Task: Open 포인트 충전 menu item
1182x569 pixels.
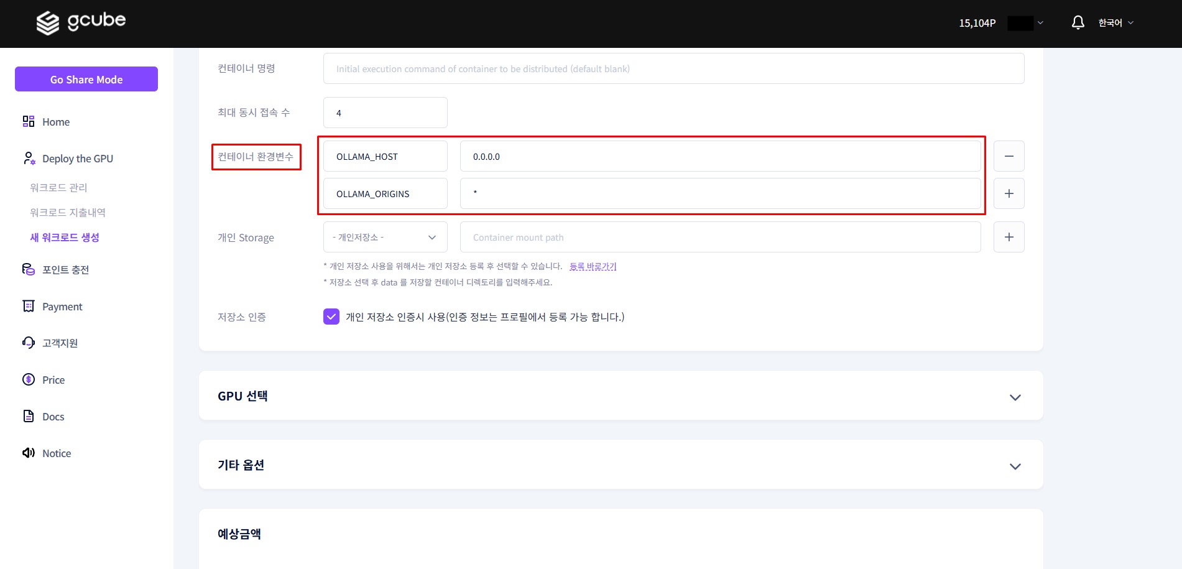Action: pyautogui.click(x=66, y=269)
